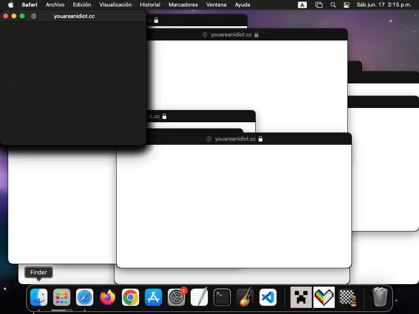This screenshot has height=314, width=419.
Task: Click the globe icon in lower front white window
Action: pyautogui.click(x=209, y=139)
